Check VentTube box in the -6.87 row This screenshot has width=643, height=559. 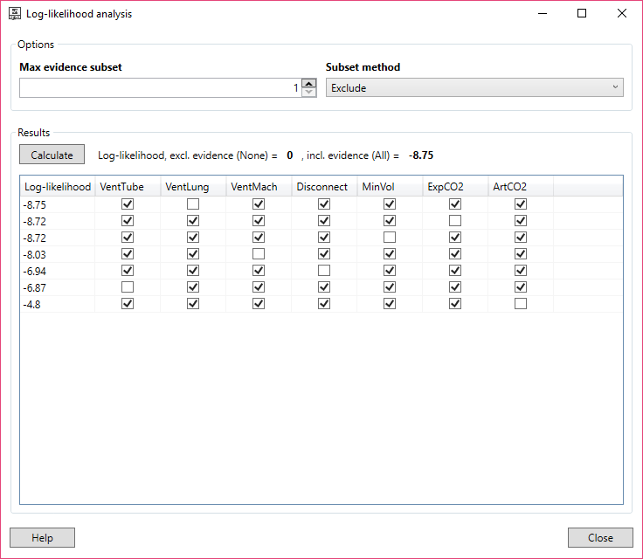coord(128,287)
